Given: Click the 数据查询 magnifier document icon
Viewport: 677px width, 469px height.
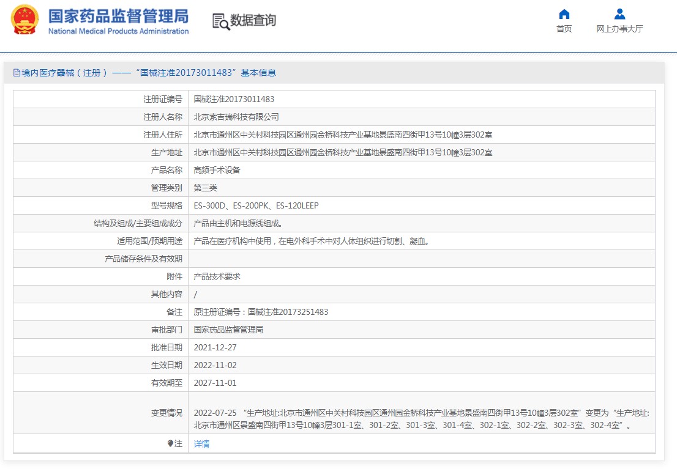Looking at the screenshot, I should (x=220, y=21).
